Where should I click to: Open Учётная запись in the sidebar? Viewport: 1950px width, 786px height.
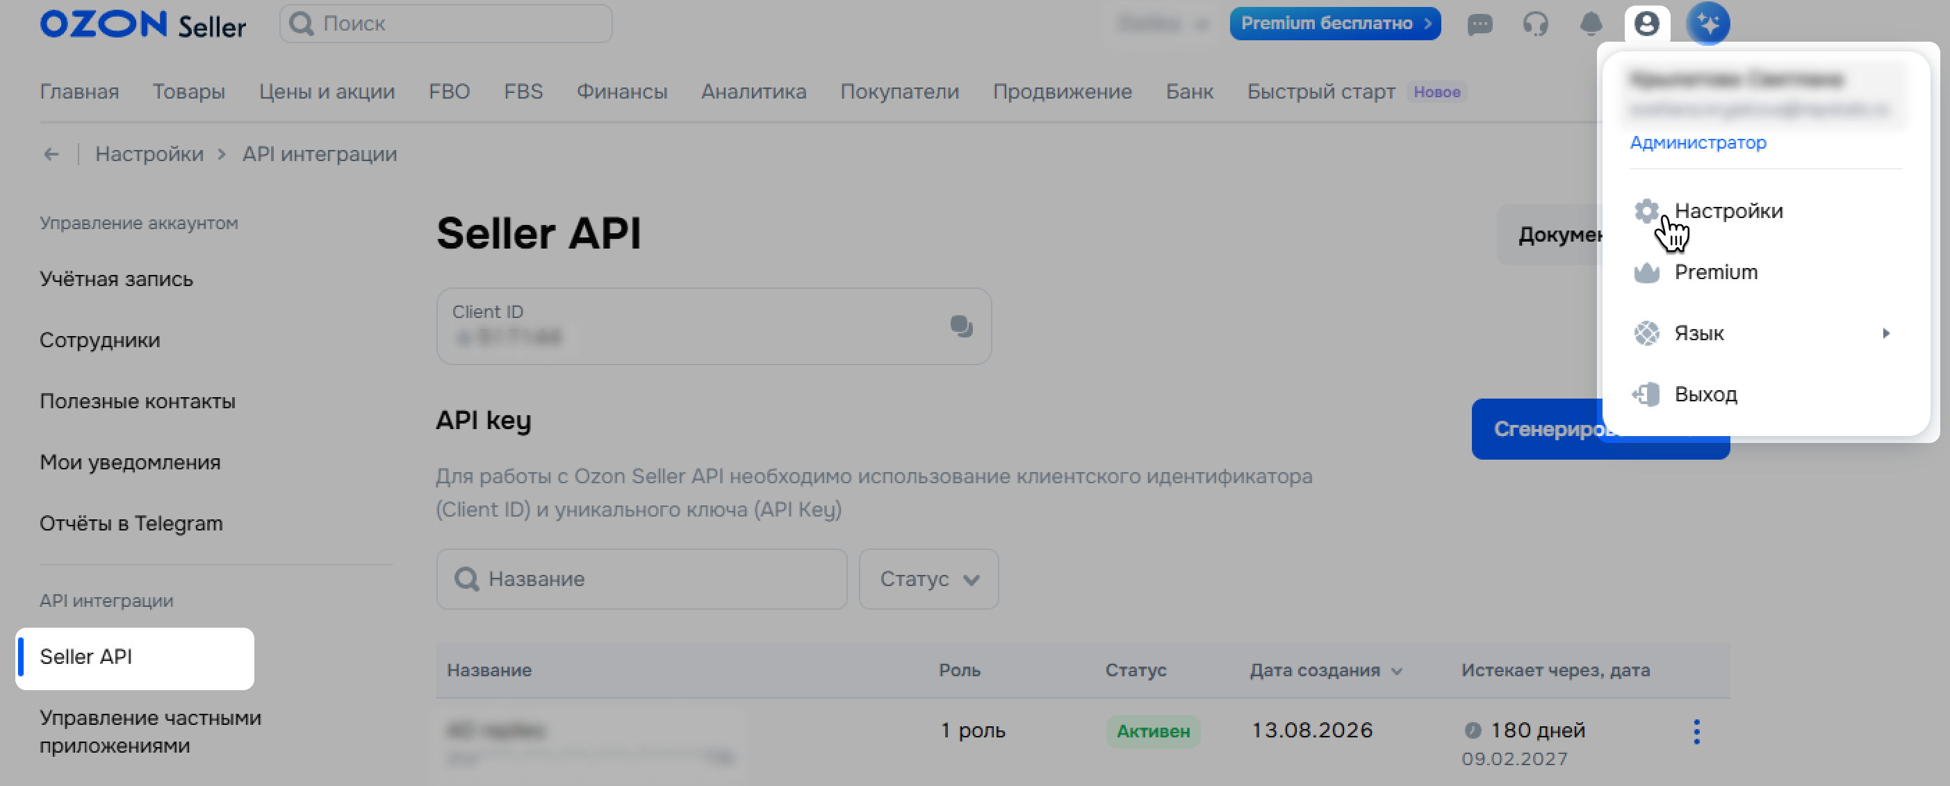(117, 279)
